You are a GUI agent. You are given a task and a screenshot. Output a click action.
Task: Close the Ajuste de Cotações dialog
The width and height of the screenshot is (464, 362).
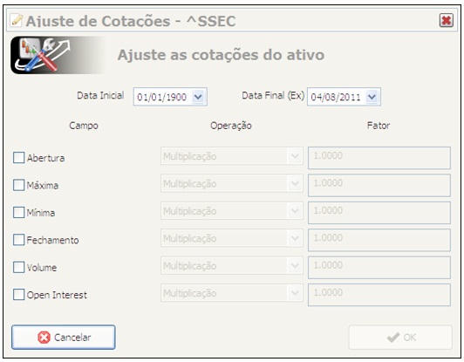pos(446,20)
